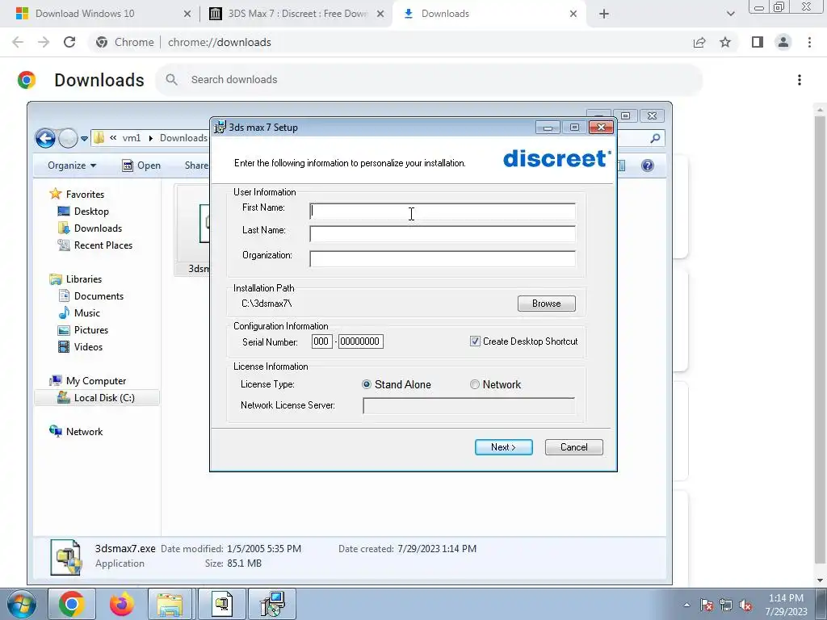Open the Windows Start button
The width and height of the screenshot is (827, 620).
[22, 604]
